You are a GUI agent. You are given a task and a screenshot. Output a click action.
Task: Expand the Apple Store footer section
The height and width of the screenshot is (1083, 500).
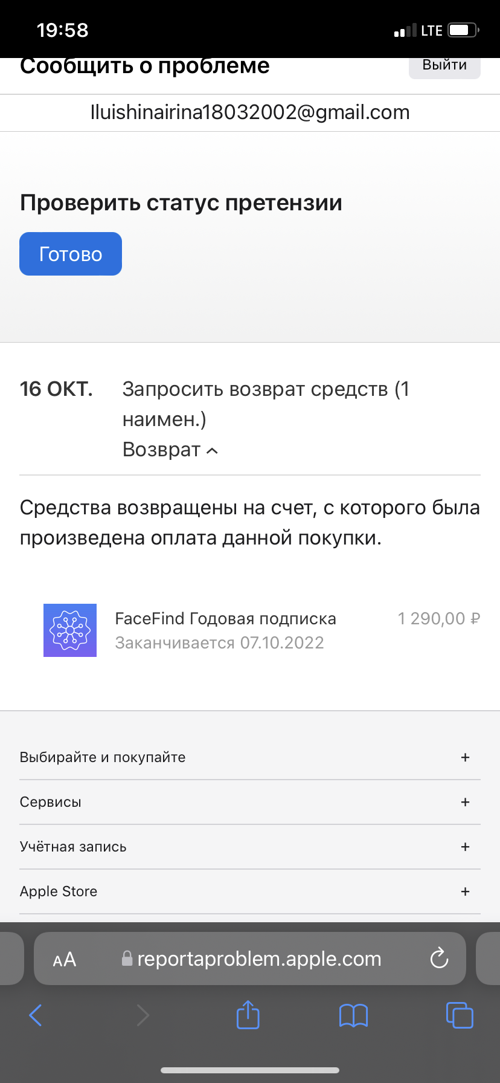[x=465, y=891]
